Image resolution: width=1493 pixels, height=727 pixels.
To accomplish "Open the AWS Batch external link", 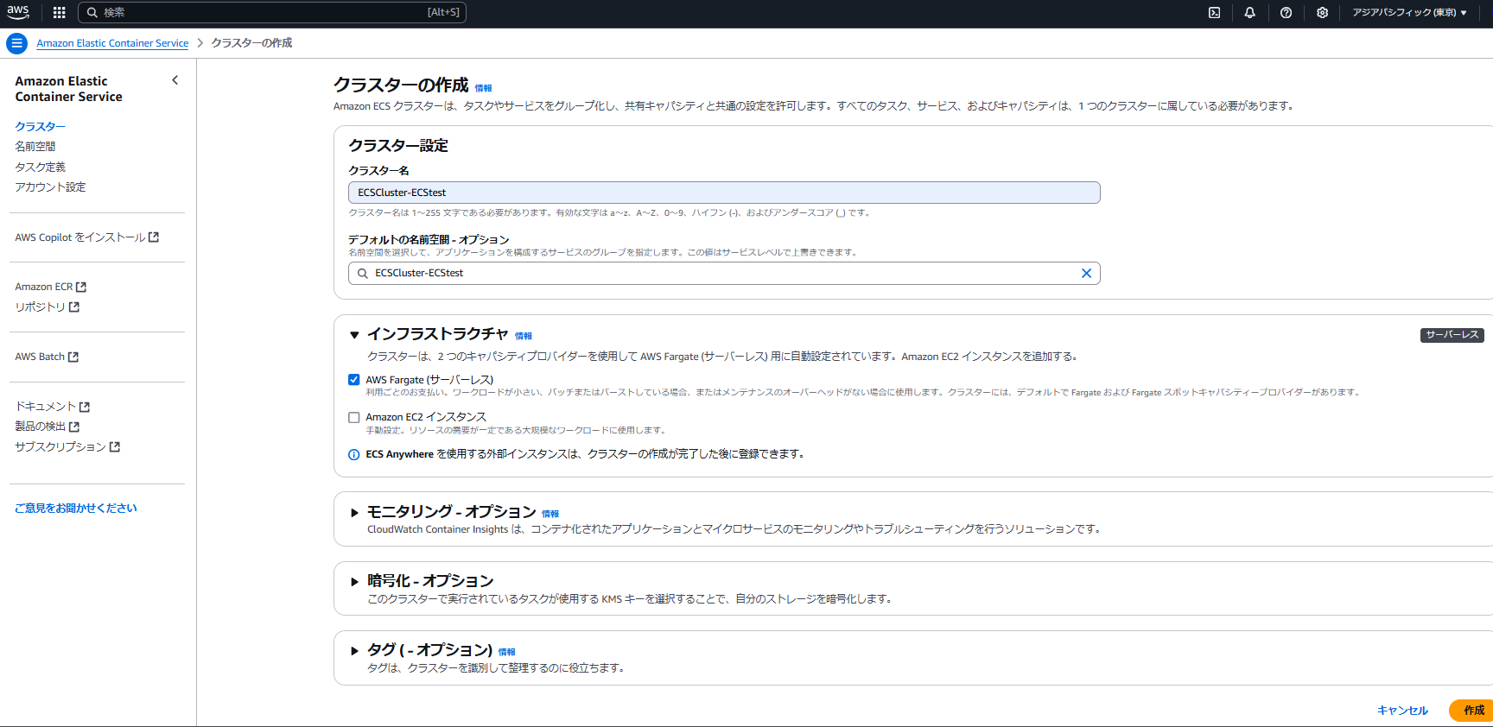I will [47, 357].
